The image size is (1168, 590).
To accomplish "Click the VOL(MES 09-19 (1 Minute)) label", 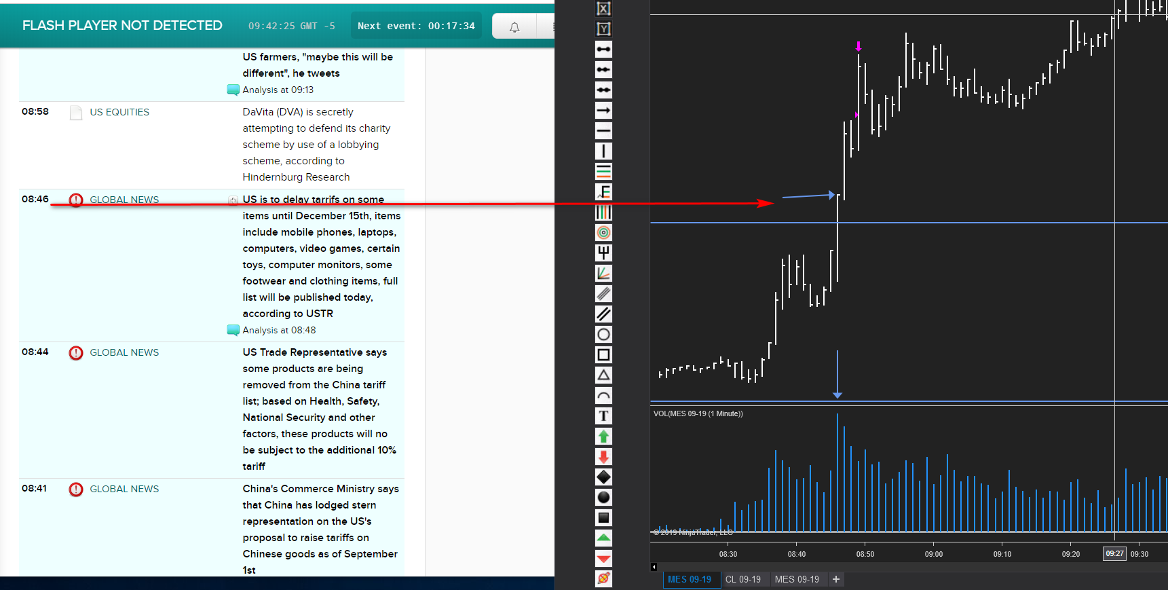I will pos(698,413).
